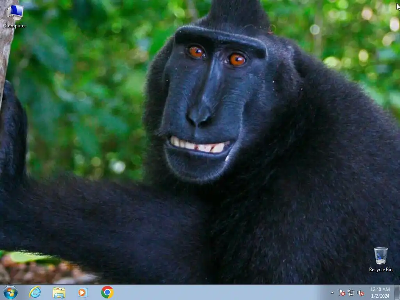This screenshot has width=400, height=300.
Task: Open Google Chrome from the taskbar
Action: tap(107, 292)
